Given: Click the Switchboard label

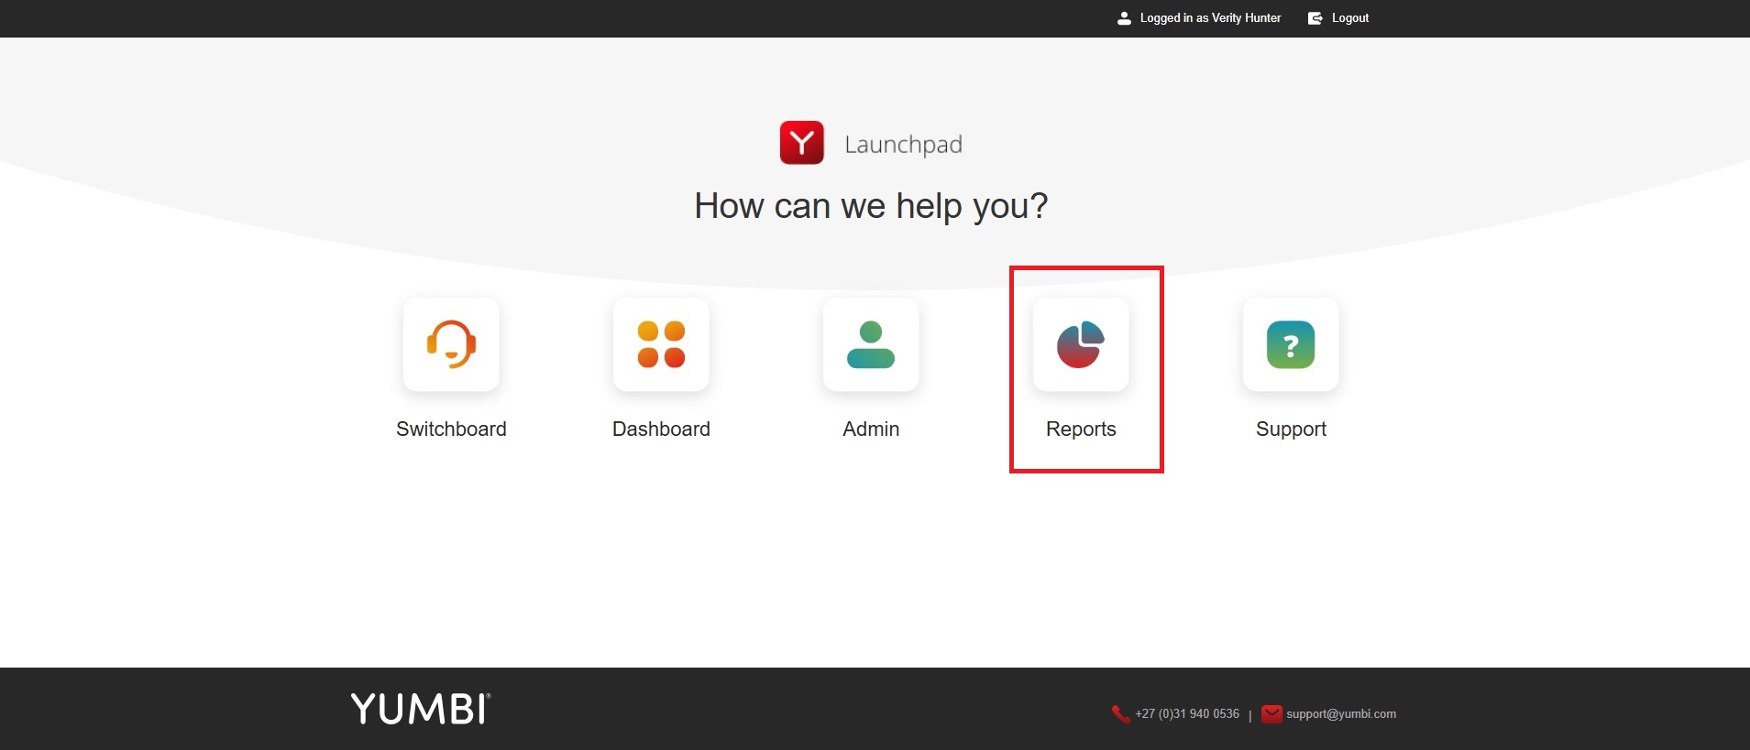Looking at the screenshot, I should click(x=451, y=429).
